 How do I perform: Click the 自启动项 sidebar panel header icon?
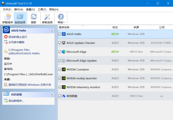click(6, 94)
